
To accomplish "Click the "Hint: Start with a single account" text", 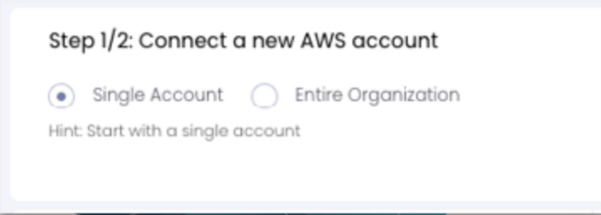I will [174, 131].
